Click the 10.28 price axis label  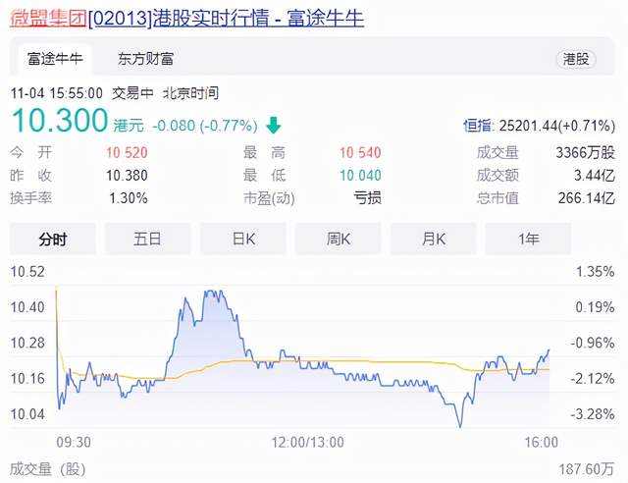coord(27,343)
